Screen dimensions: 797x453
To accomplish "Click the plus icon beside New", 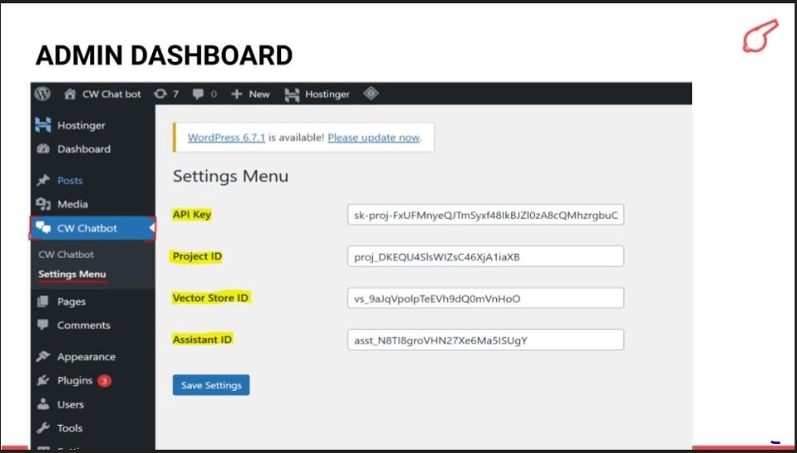I will coord(236,94).
